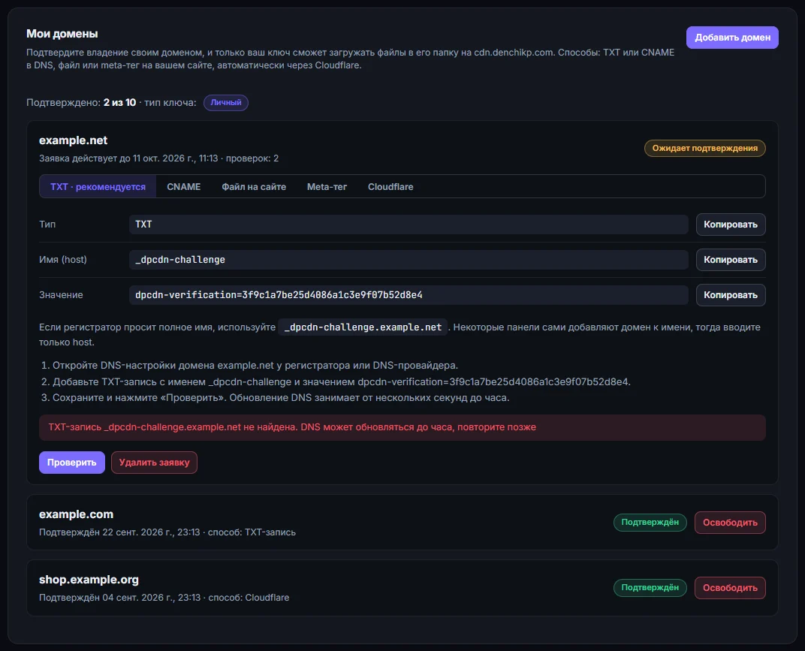This screenshot has width=805, height=651.
Task: Copy the _dpcdn-challenge host name
Action: pyautogui.click(x=731, y=260)
